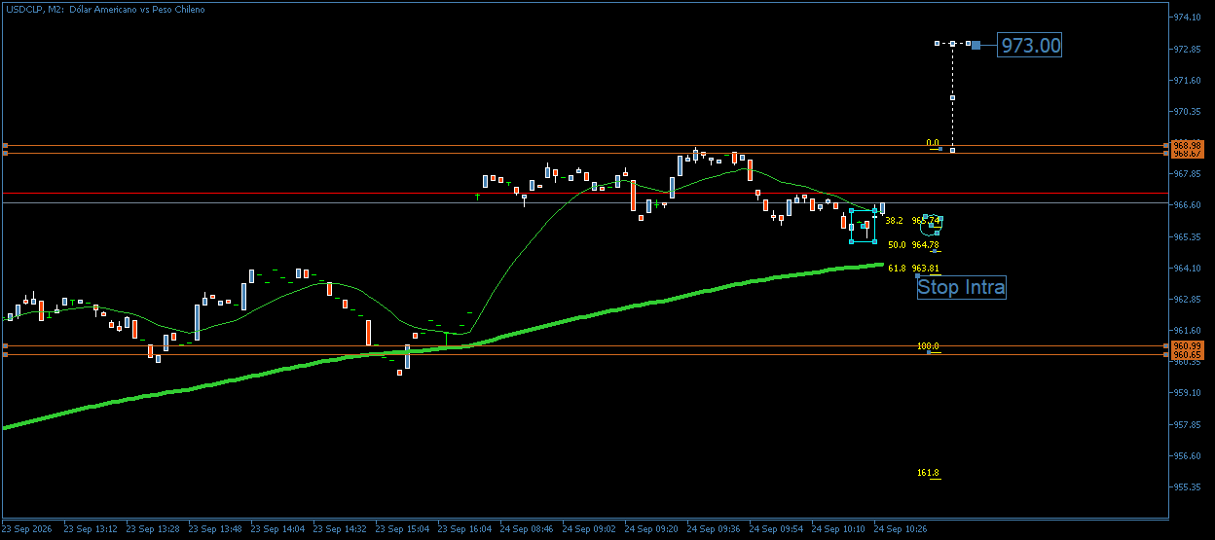Click the 50.0 Fibonacci level label
1215x540 pixels.
click(897, 245)
